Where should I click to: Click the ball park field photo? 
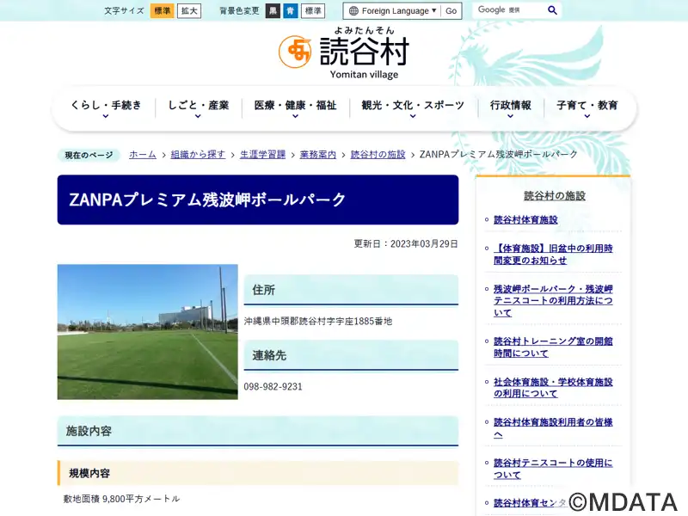pos(147,332)
